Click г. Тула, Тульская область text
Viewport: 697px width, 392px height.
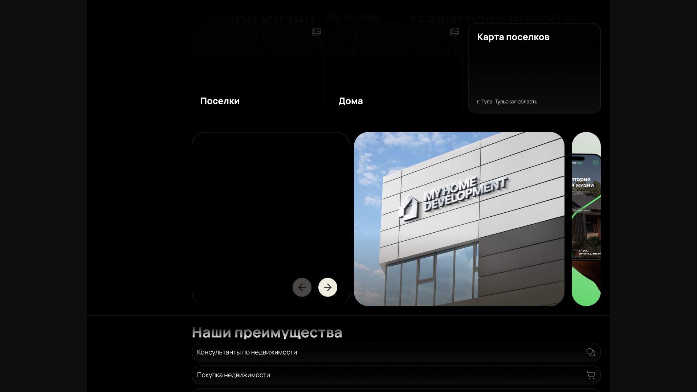click(x=507, y=102)
